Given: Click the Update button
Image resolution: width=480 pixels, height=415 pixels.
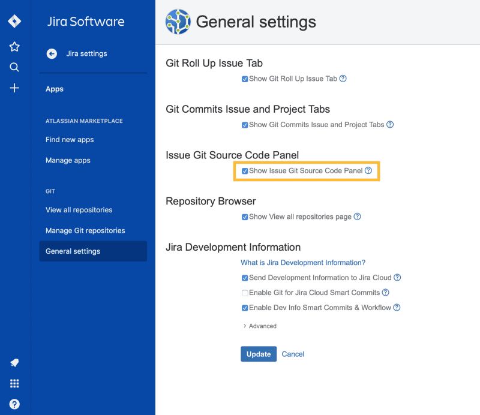Looking at the screenshot, I should click(x=258, y=354).
